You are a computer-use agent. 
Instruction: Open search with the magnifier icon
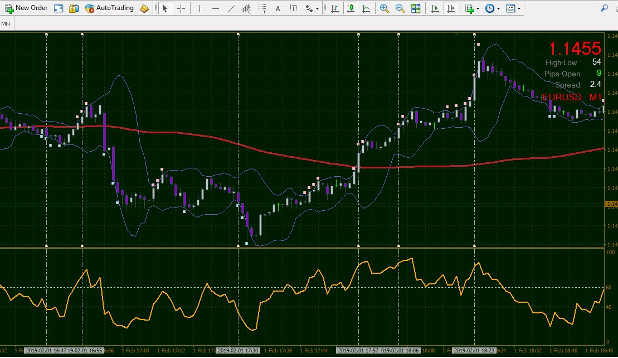pos(604,8)
